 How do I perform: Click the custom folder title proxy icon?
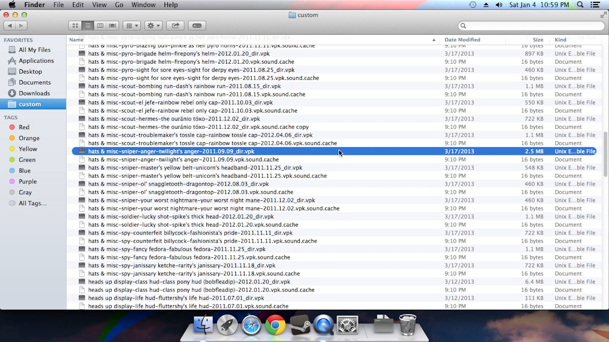pos(292,15)
